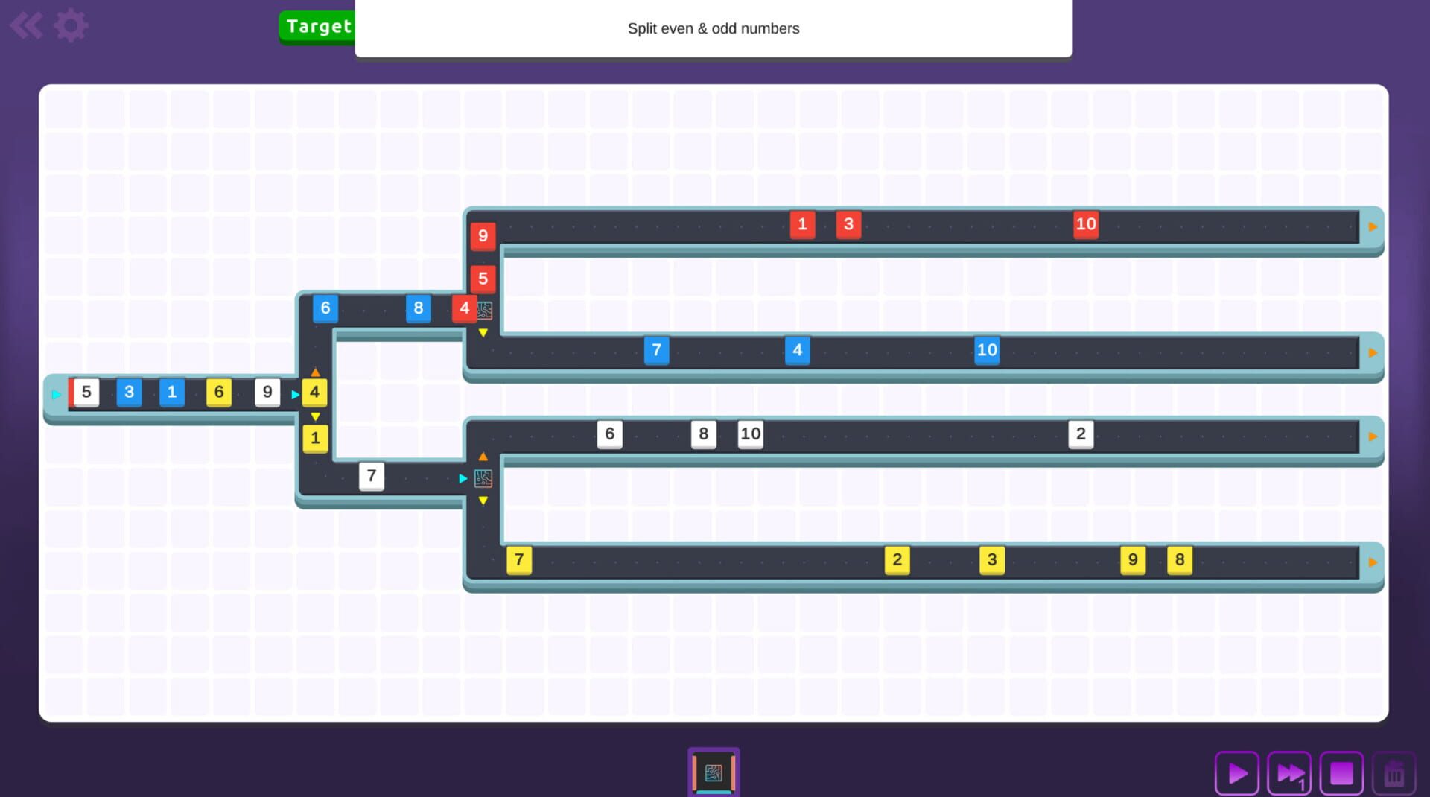Open the orange exit arrow on the bottom-right belt
Viewport: 1430px width, 797px height.
point(1373,560)
